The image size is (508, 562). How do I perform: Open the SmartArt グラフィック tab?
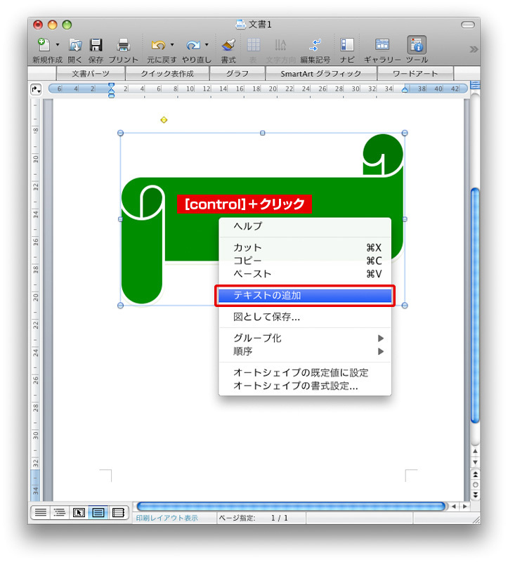click(x=320, y=74)
